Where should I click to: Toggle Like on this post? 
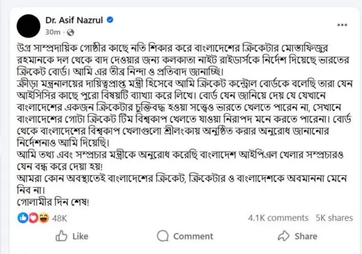72,236
